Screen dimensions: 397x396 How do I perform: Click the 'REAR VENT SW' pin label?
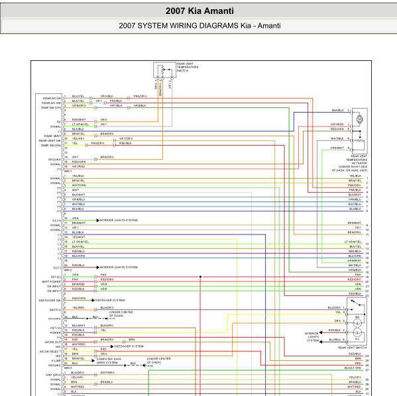[50, 140]
